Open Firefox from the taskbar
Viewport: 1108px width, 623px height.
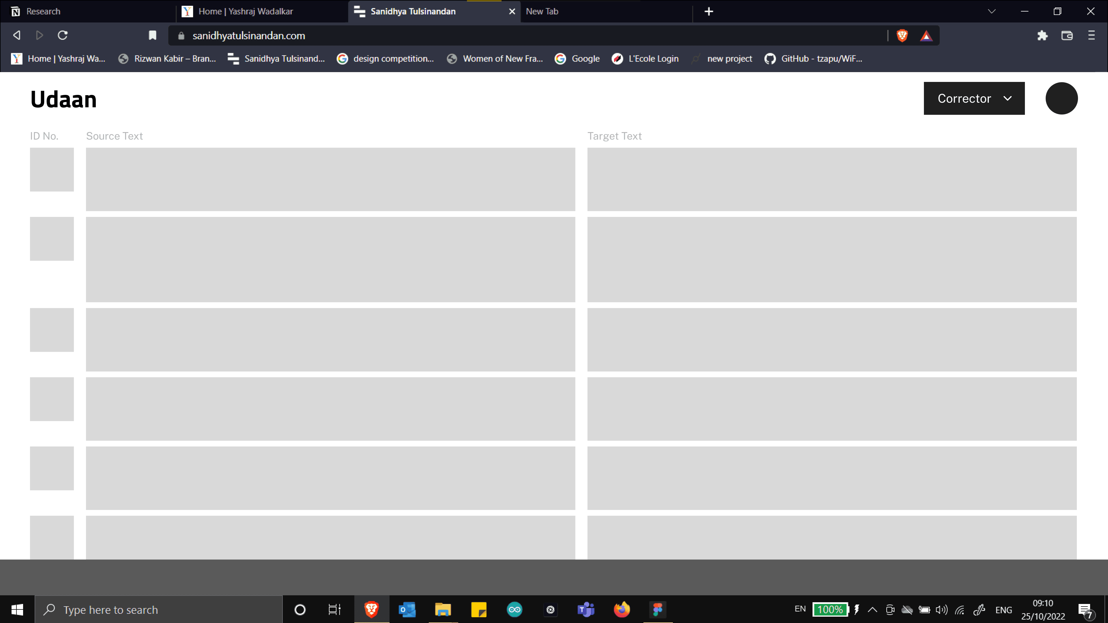tap(622, 609)
